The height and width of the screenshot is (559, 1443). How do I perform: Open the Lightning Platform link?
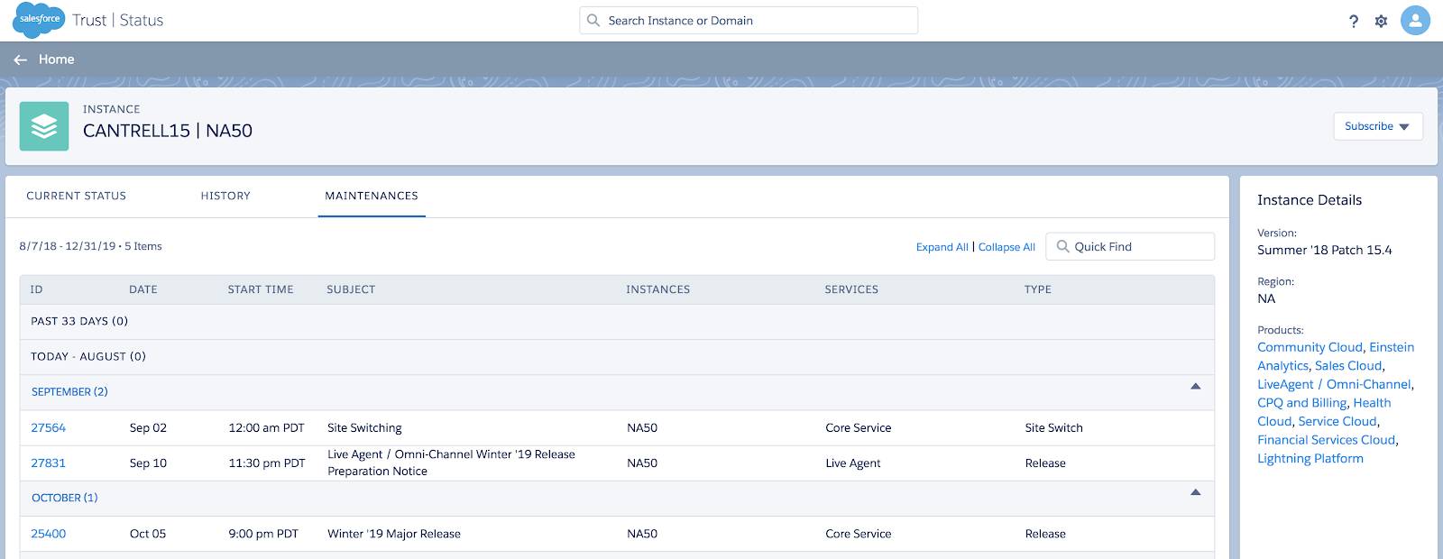point(1310,459)
